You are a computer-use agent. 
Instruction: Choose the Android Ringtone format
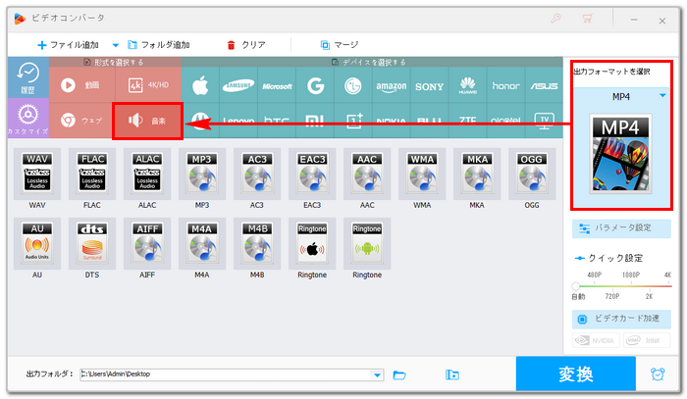tap(366, 245)
